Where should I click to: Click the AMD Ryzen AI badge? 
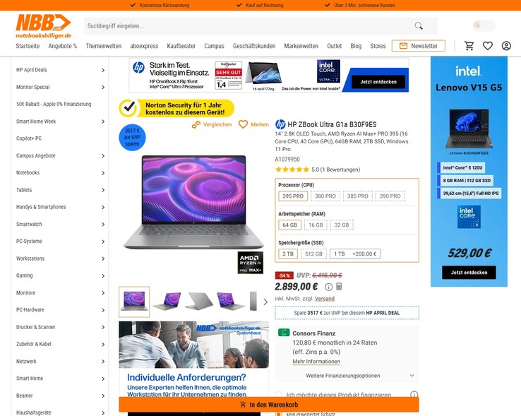pos(250,263)
